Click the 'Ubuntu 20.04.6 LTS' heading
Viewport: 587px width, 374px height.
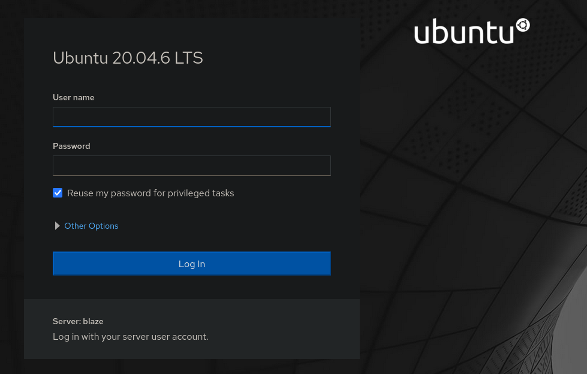tap(128, 58)
